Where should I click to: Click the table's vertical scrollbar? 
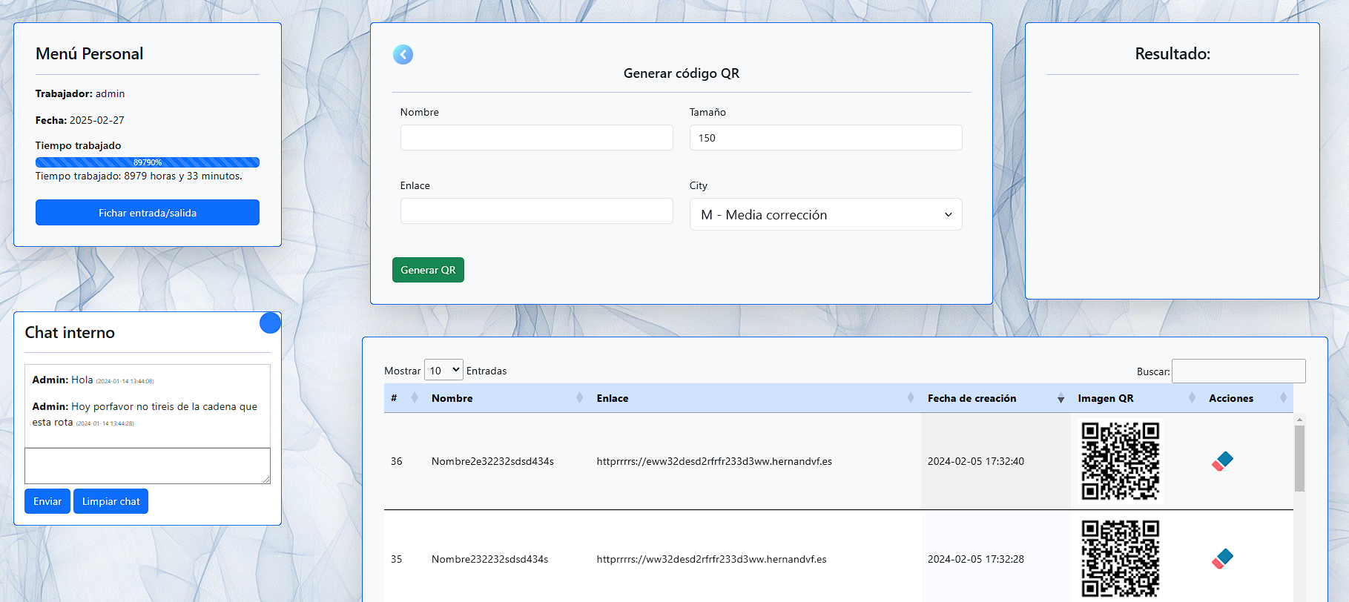1299,460
